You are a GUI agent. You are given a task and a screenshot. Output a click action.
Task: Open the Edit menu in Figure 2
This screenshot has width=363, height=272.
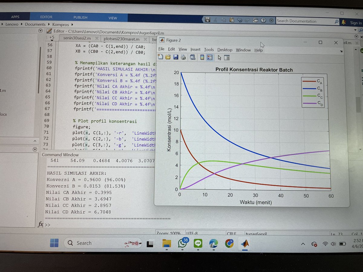(172, 49)
